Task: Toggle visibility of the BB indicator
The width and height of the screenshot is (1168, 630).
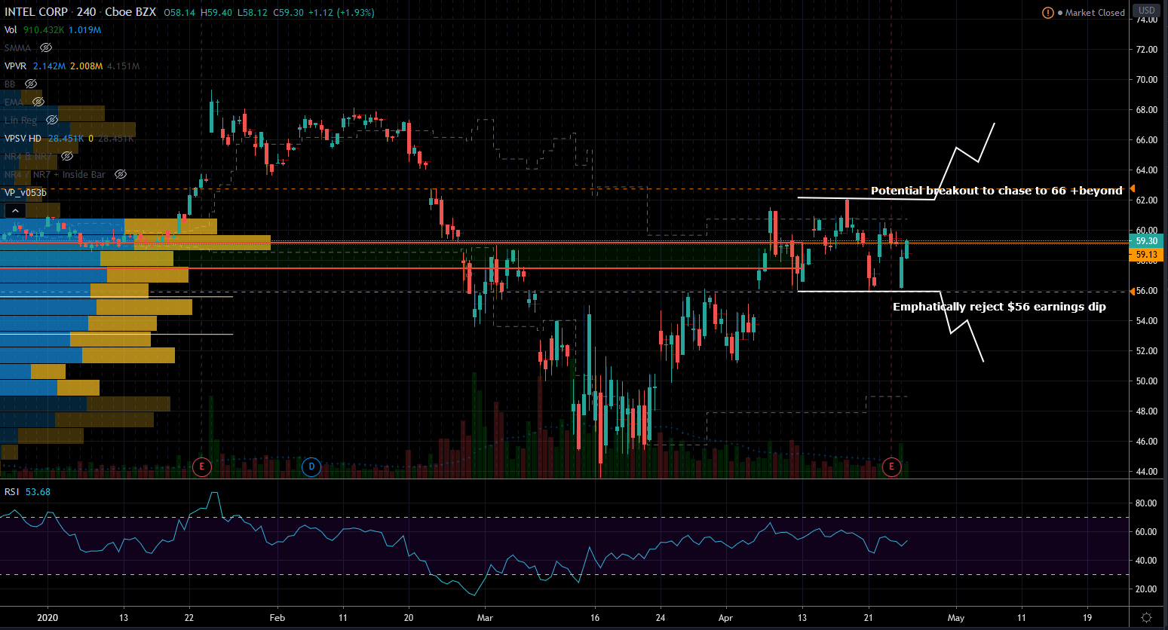Action: click(31, 84)
